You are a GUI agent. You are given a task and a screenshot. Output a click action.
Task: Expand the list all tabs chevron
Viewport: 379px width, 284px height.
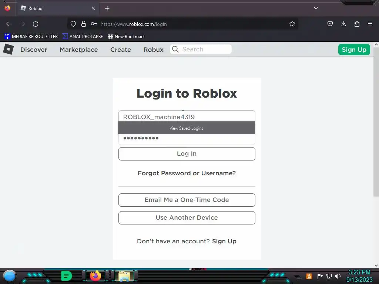[x=316, y=8]
